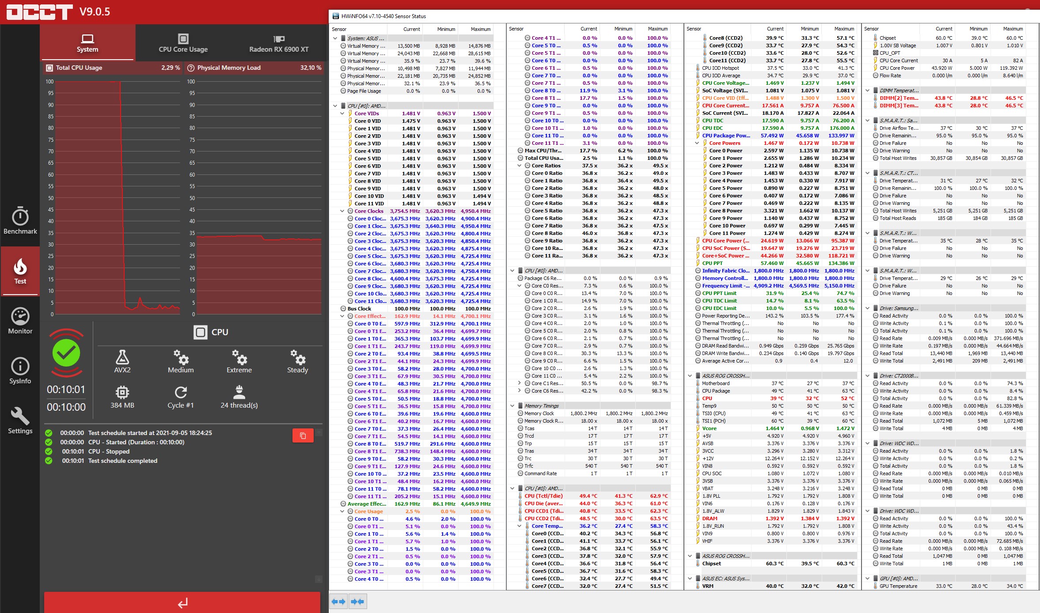Switch to the CPU Core Usage tab
The width and height of the screenshot is (1040, 613).
183,43
